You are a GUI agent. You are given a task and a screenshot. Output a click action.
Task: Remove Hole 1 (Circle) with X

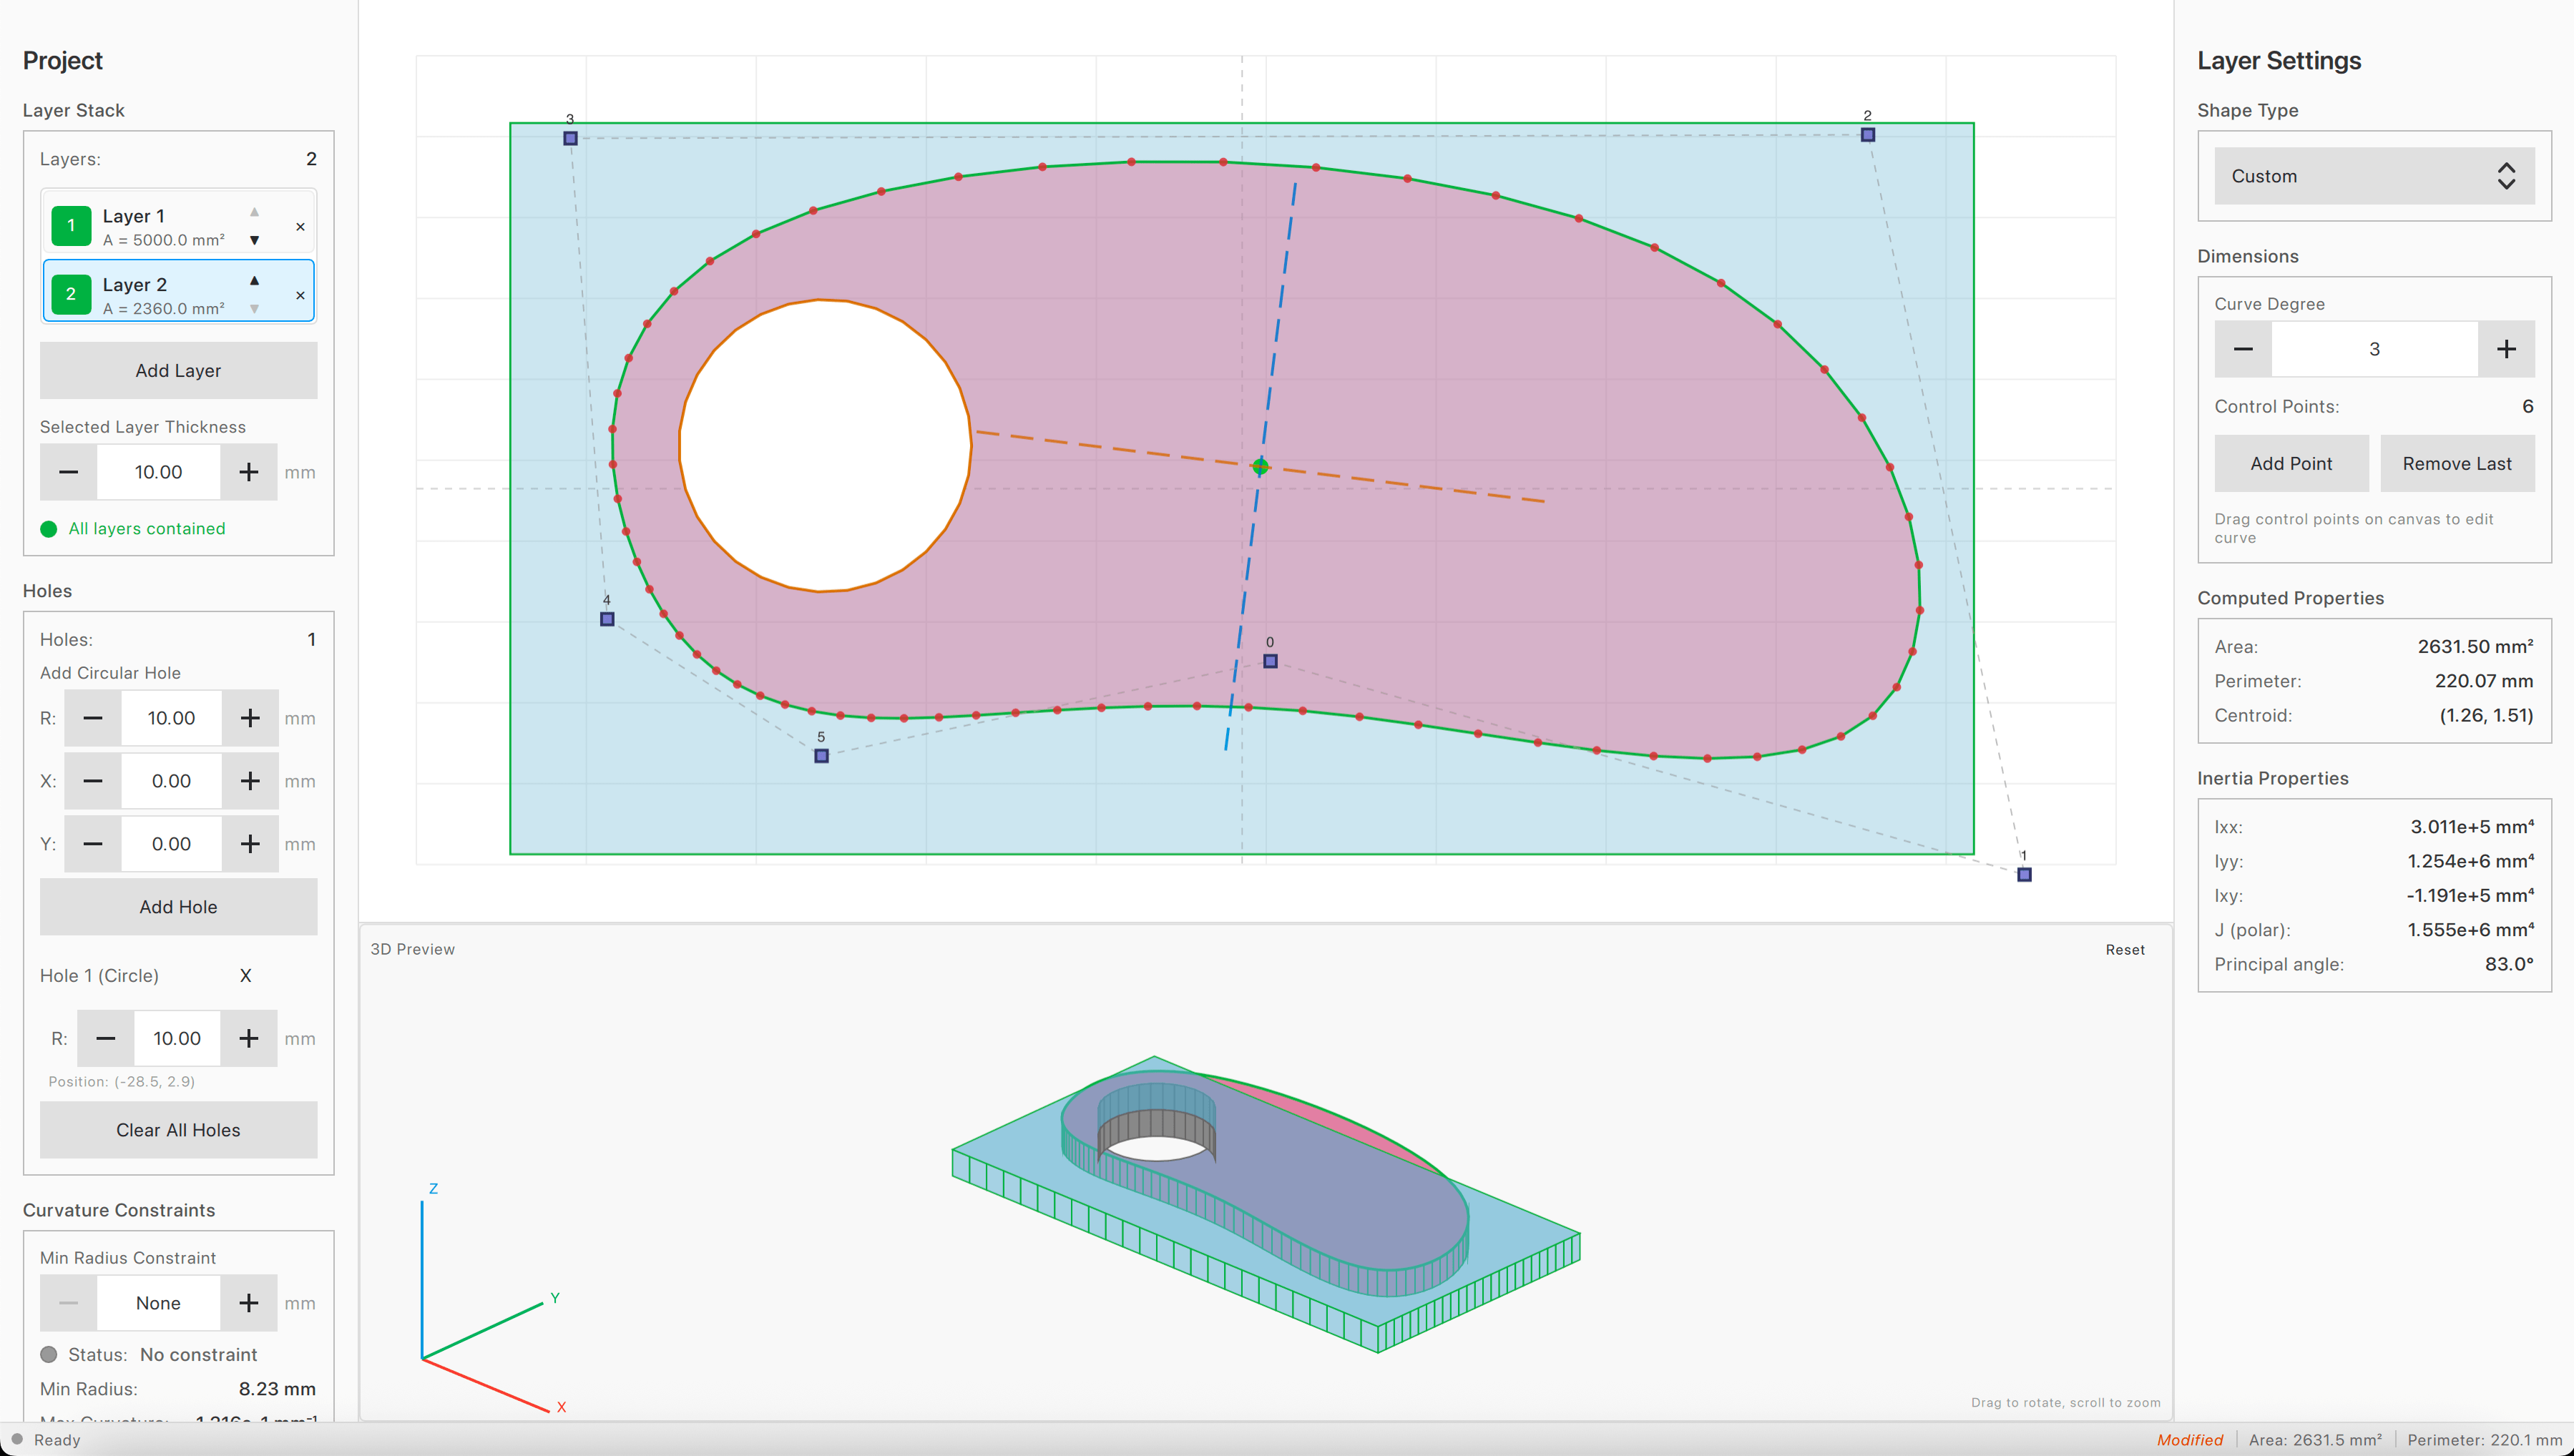coord(245,975)
